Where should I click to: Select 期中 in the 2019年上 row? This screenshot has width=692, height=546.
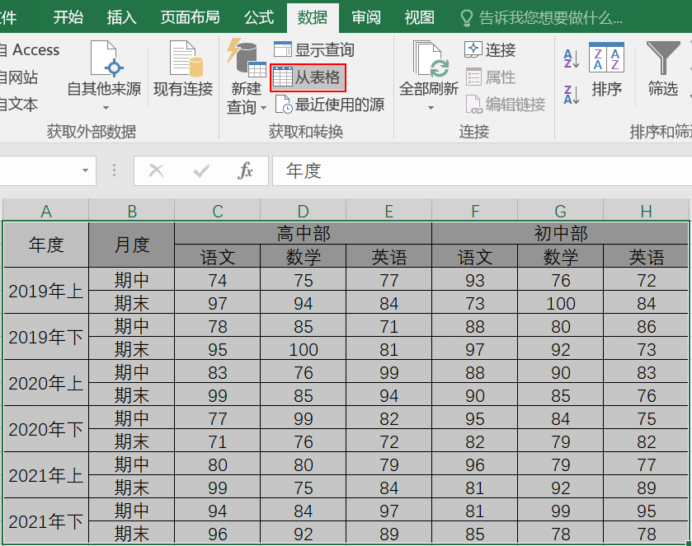click(x=131, y=280)
